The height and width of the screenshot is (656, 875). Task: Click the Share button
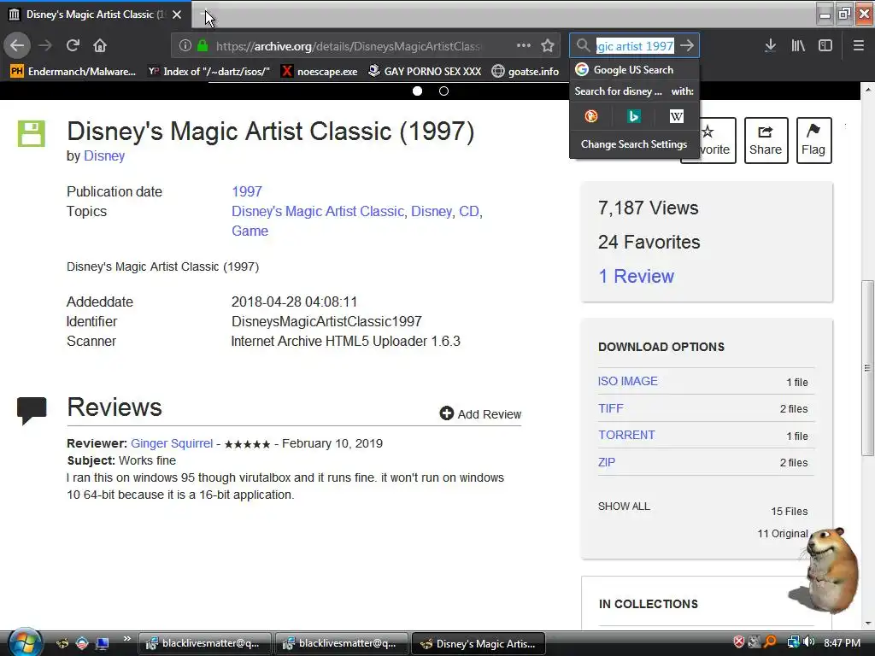point(766,140)
